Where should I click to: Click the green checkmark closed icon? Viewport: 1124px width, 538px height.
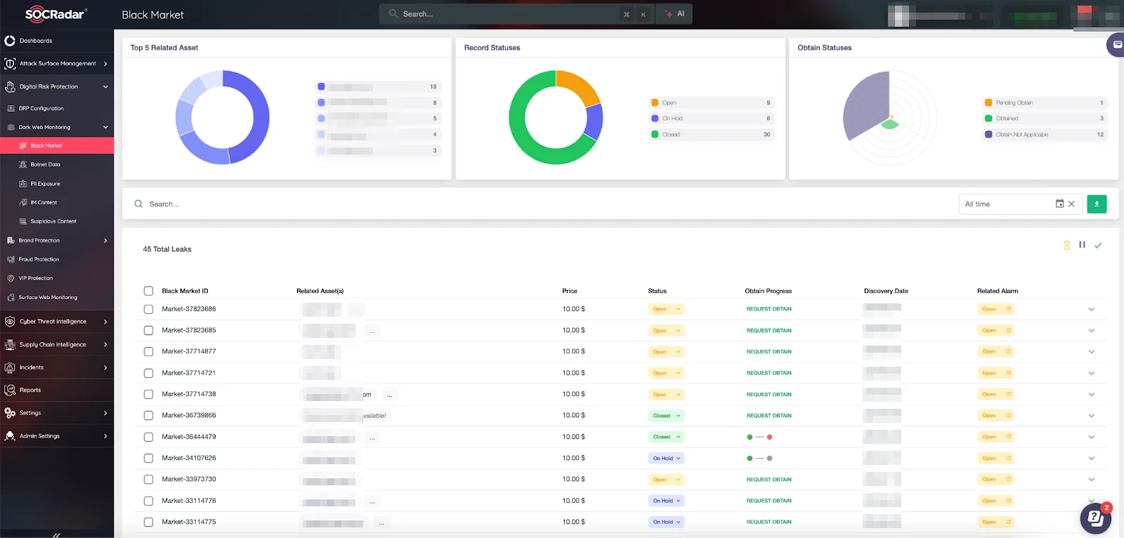click(1098, 245)
